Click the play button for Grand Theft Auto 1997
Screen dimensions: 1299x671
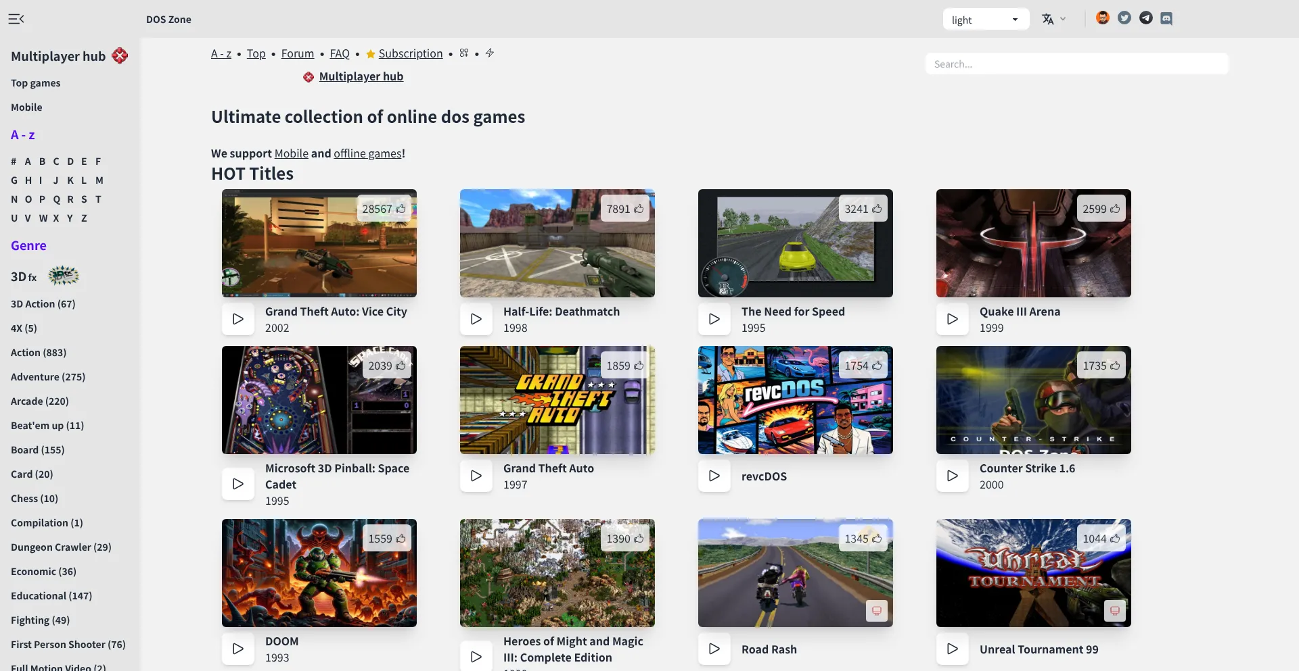[x=476, y=476]
